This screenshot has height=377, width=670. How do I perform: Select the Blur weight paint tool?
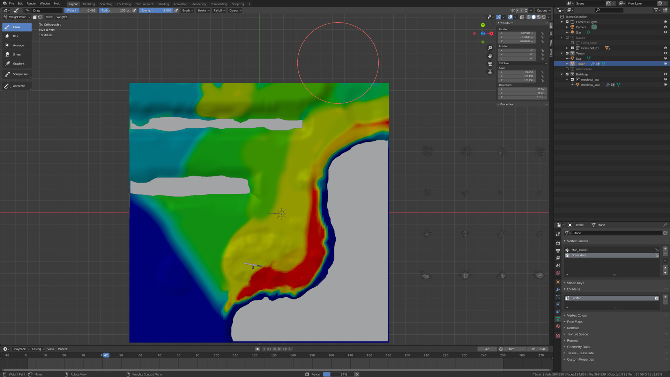16,36
